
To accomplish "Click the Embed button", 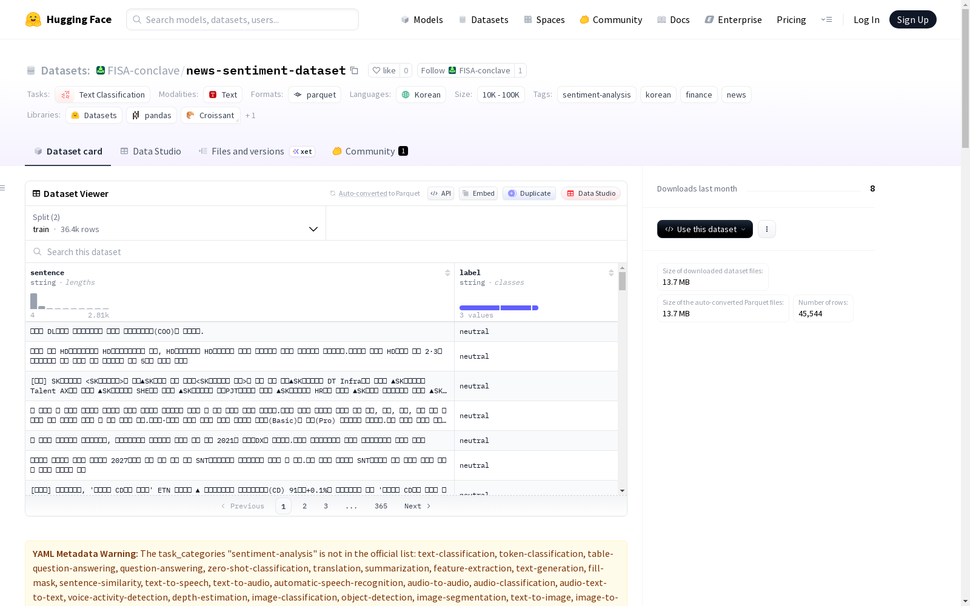I will 478,193.
